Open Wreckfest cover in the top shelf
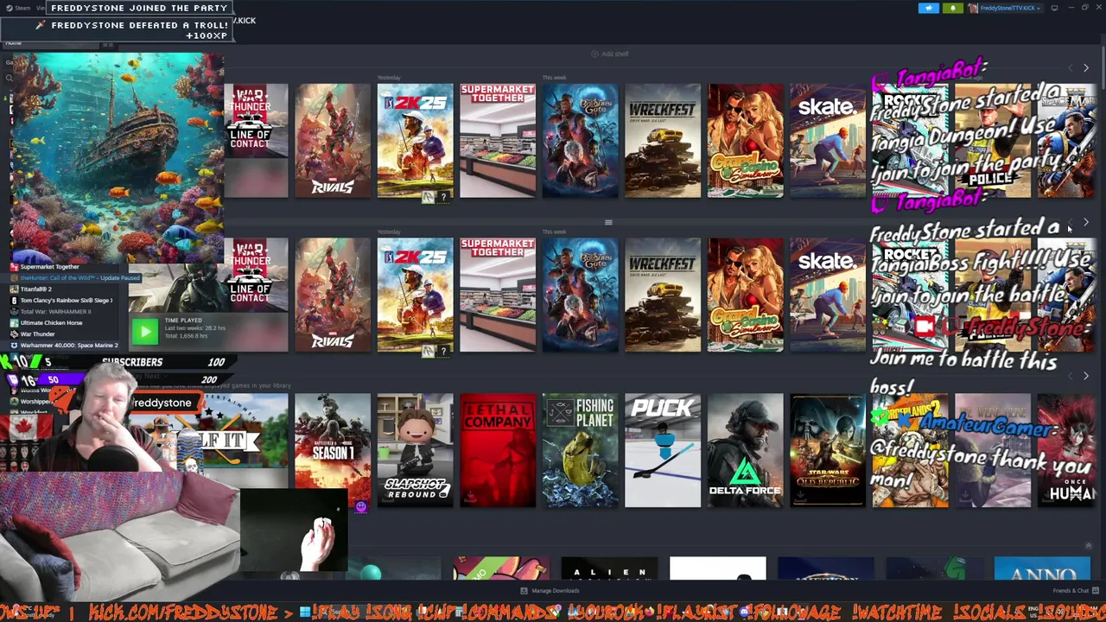This screenshot has height=622, width=1106. [663, 141]
